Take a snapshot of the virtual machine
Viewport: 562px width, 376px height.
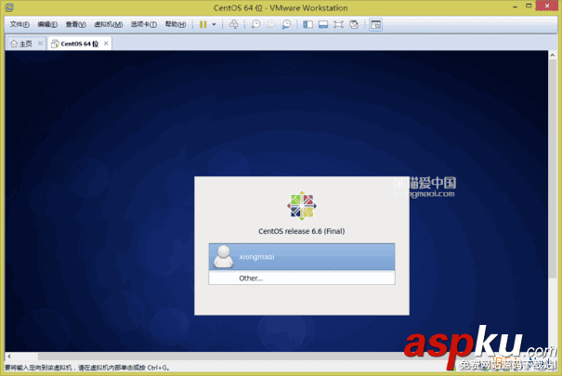pyautogui.click(x=255, y=24)
